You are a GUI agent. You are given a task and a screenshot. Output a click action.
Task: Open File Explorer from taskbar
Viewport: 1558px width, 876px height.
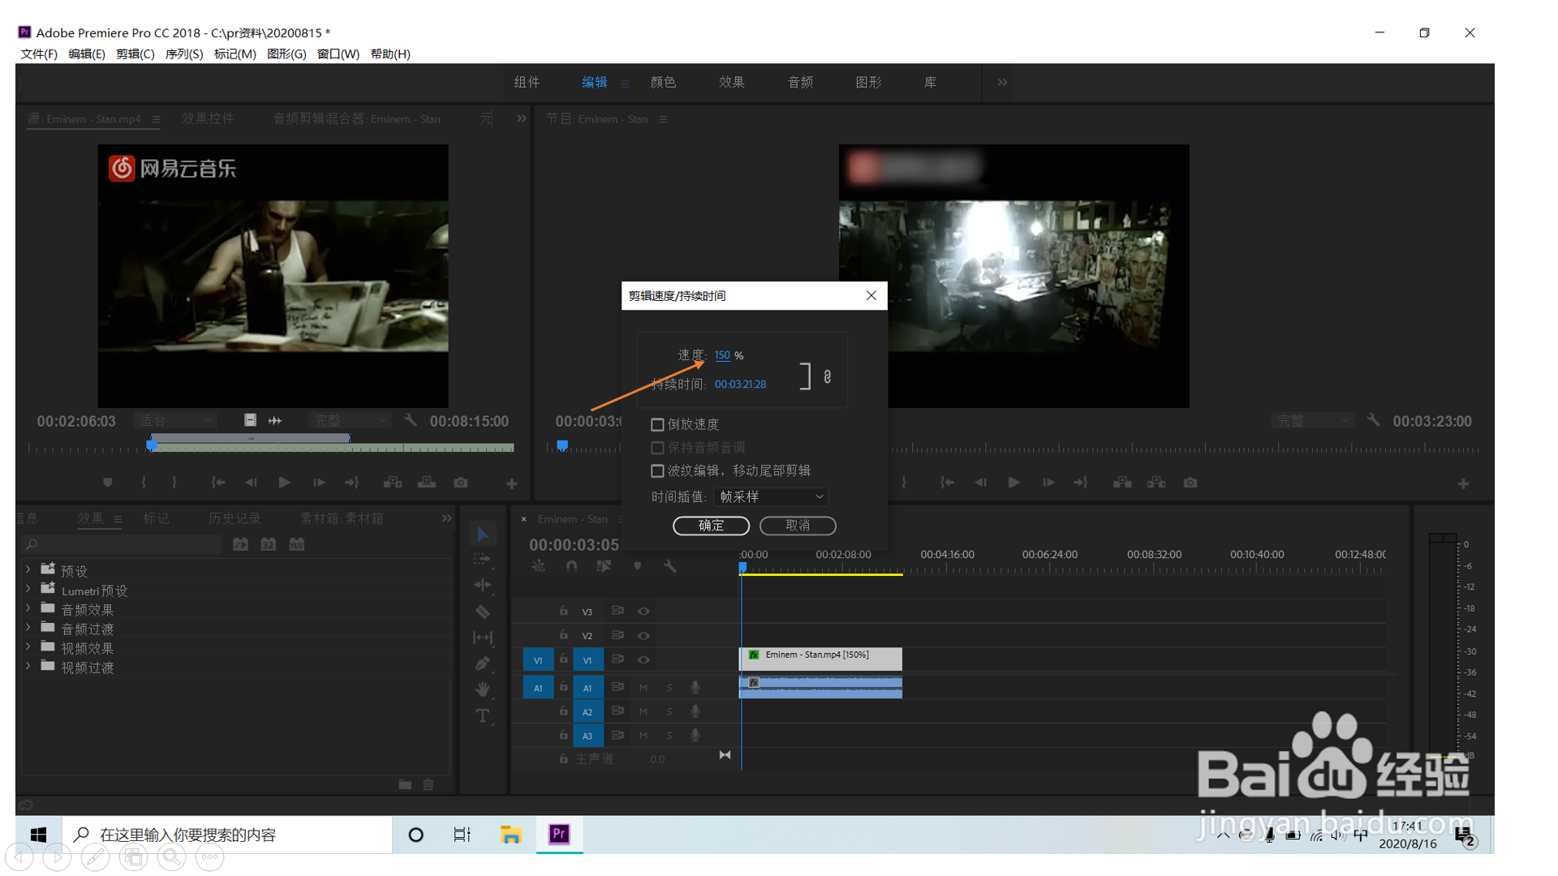coord(510,835)
